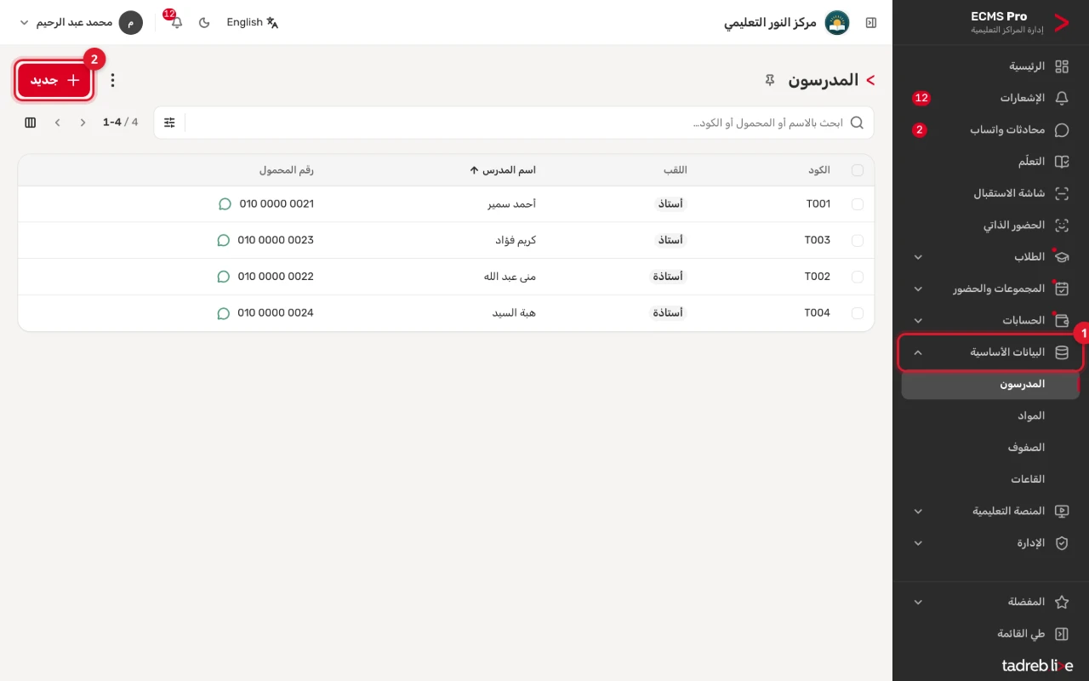Select the checkbox for row T003
The width and height of the screenshot is (1089, 681).
(858, 240)
